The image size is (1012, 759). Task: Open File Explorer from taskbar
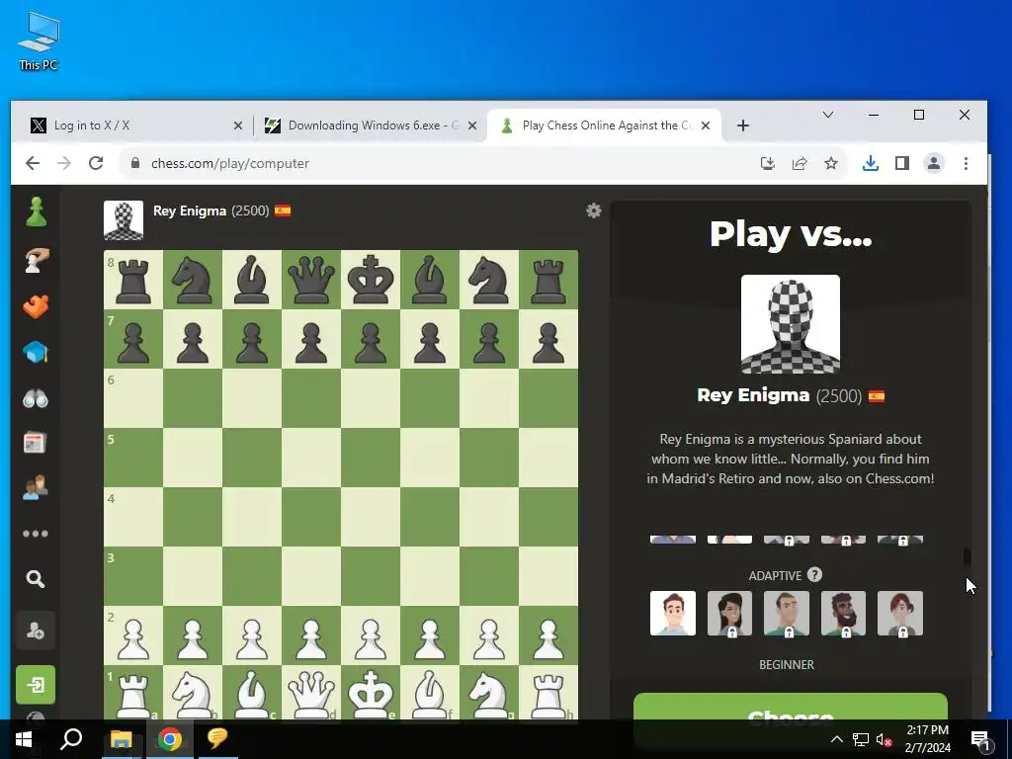point(121,739)
